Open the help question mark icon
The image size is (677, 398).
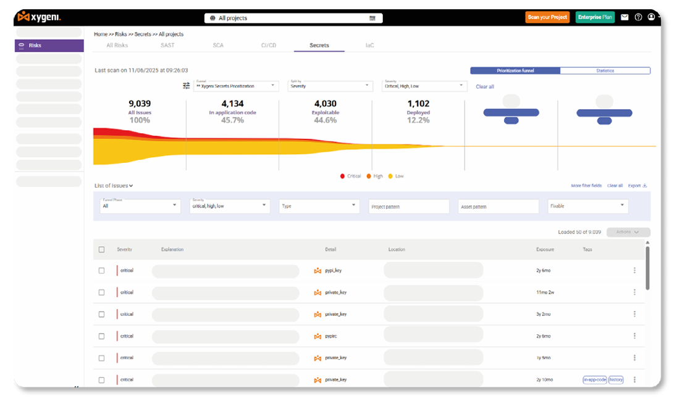tap(638, 17)
